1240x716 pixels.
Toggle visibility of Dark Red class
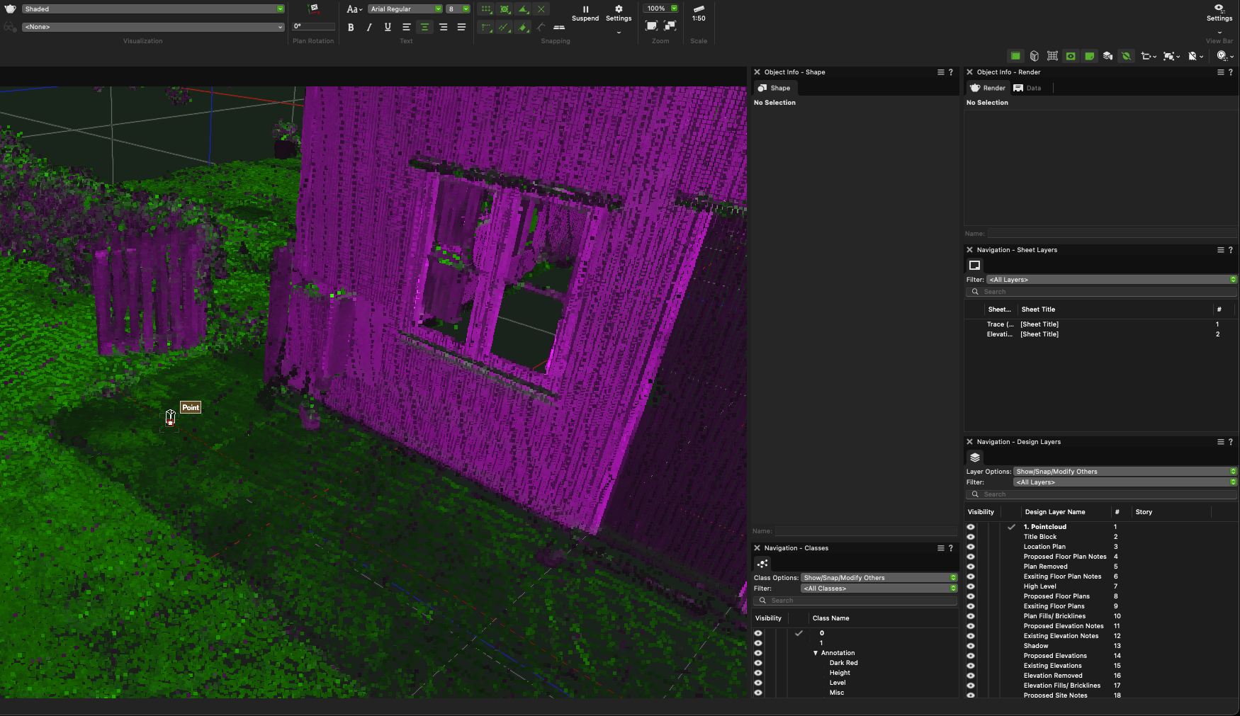tap(758, 663)
